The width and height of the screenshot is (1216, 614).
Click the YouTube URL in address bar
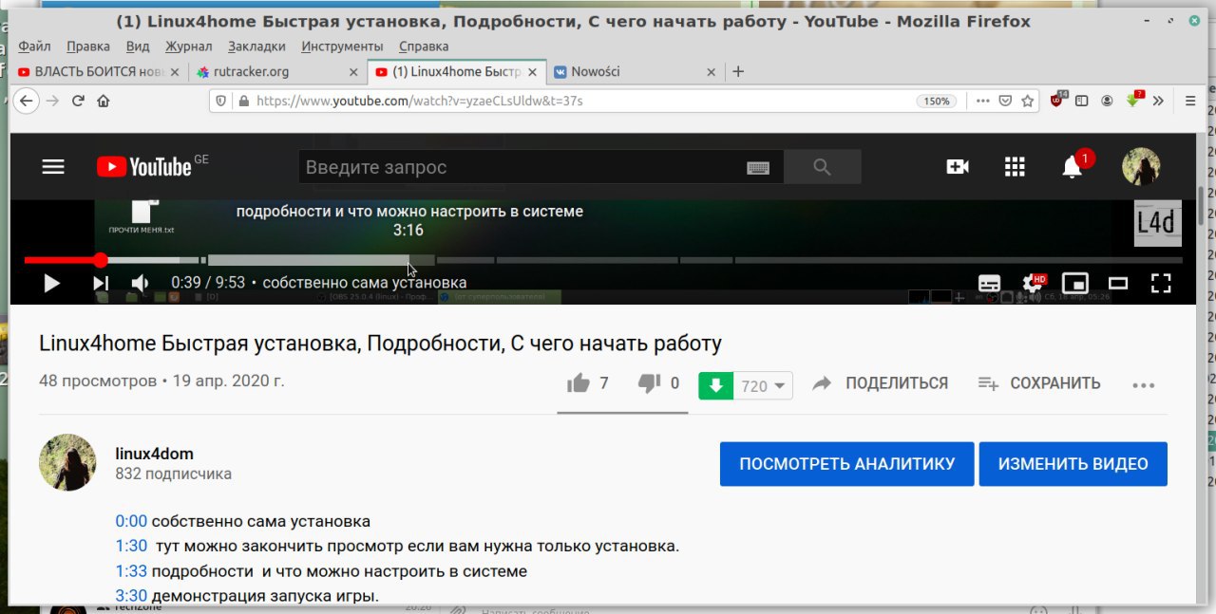(419, 101)
